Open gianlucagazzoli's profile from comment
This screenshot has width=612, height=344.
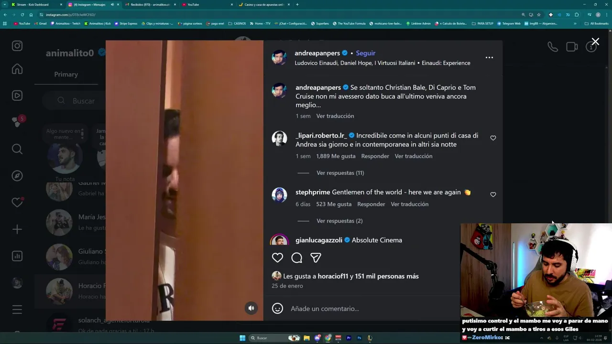(x=319, y=240)
